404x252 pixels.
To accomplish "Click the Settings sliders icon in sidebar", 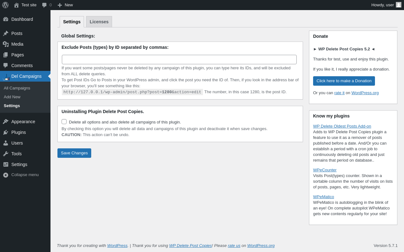I will [x=6, y=164].
